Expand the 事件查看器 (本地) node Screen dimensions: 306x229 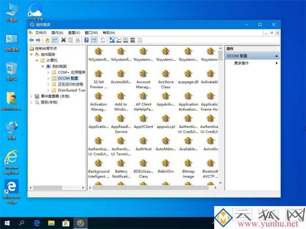pyautogui.click(x=31, y=96)
